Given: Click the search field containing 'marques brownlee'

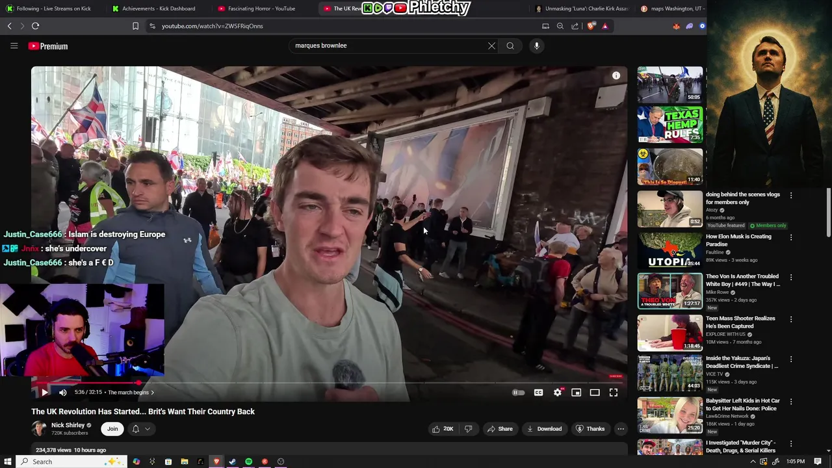Looking at the screenshot, I should (x=390, y=45).
